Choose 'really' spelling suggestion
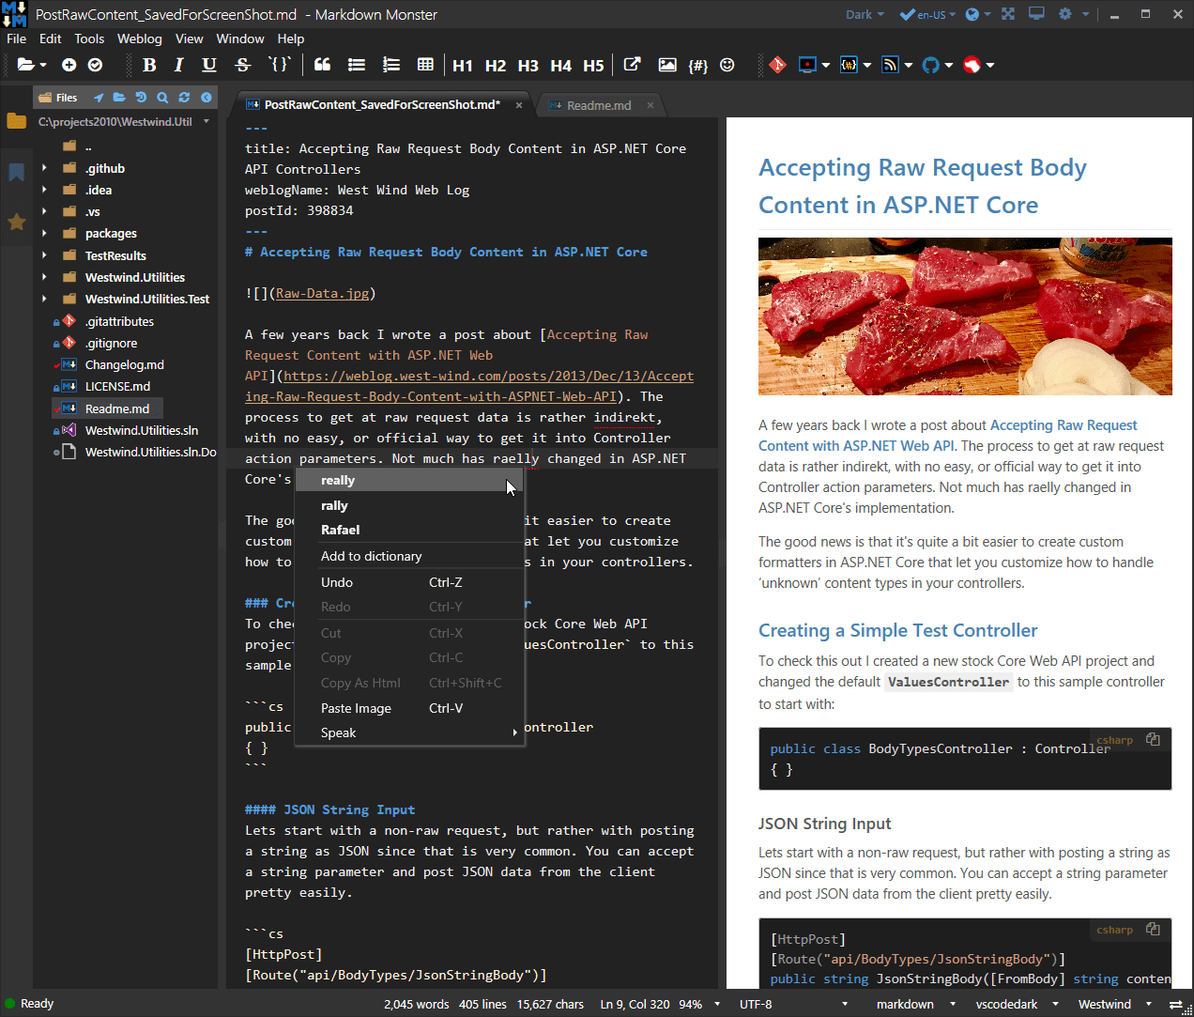 (x=409, y=480)
